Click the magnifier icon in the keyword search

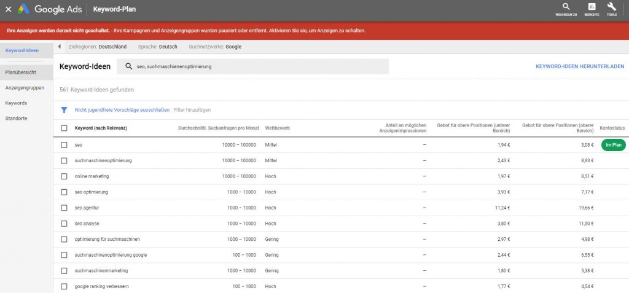click(x=129, y=66)
